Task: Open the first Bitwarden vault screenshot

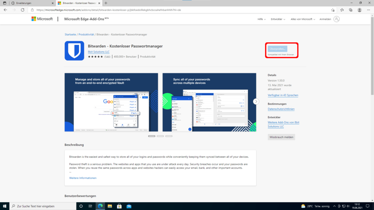Action: point(111,102)
